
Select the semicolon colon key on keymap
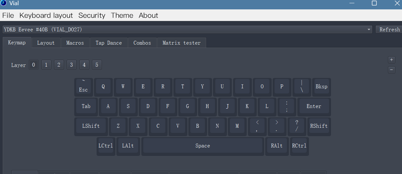click(287, 107)
